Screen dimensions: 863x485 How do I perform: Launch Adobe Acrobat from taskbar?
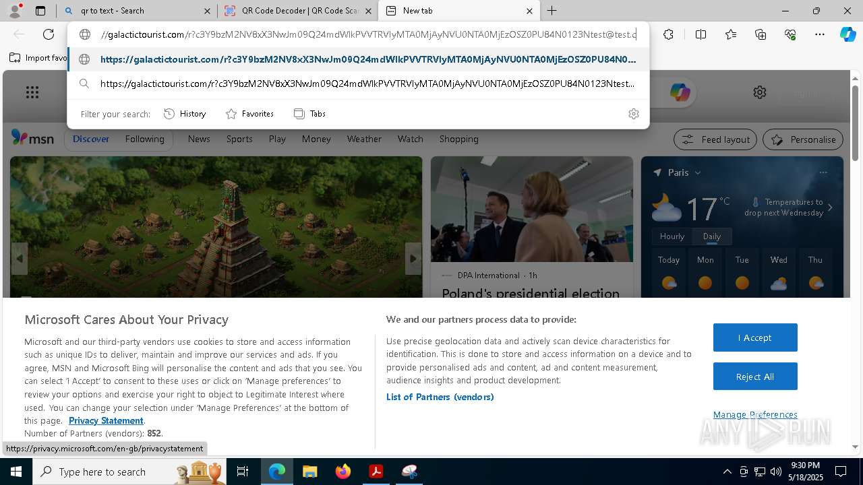click(x=376, y=472)
